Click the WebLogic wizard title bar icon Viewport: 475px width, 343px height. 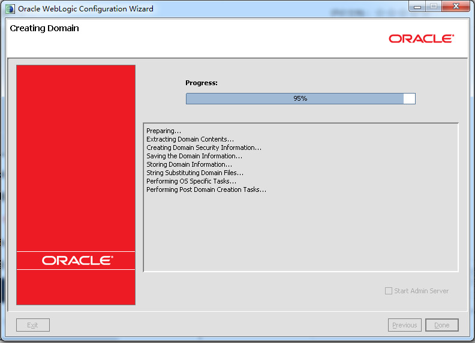coord(10,9)
